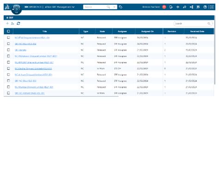Toggle the select-all checkbox in table header
This screenshot has width=219, height=173.
[8, 31]
